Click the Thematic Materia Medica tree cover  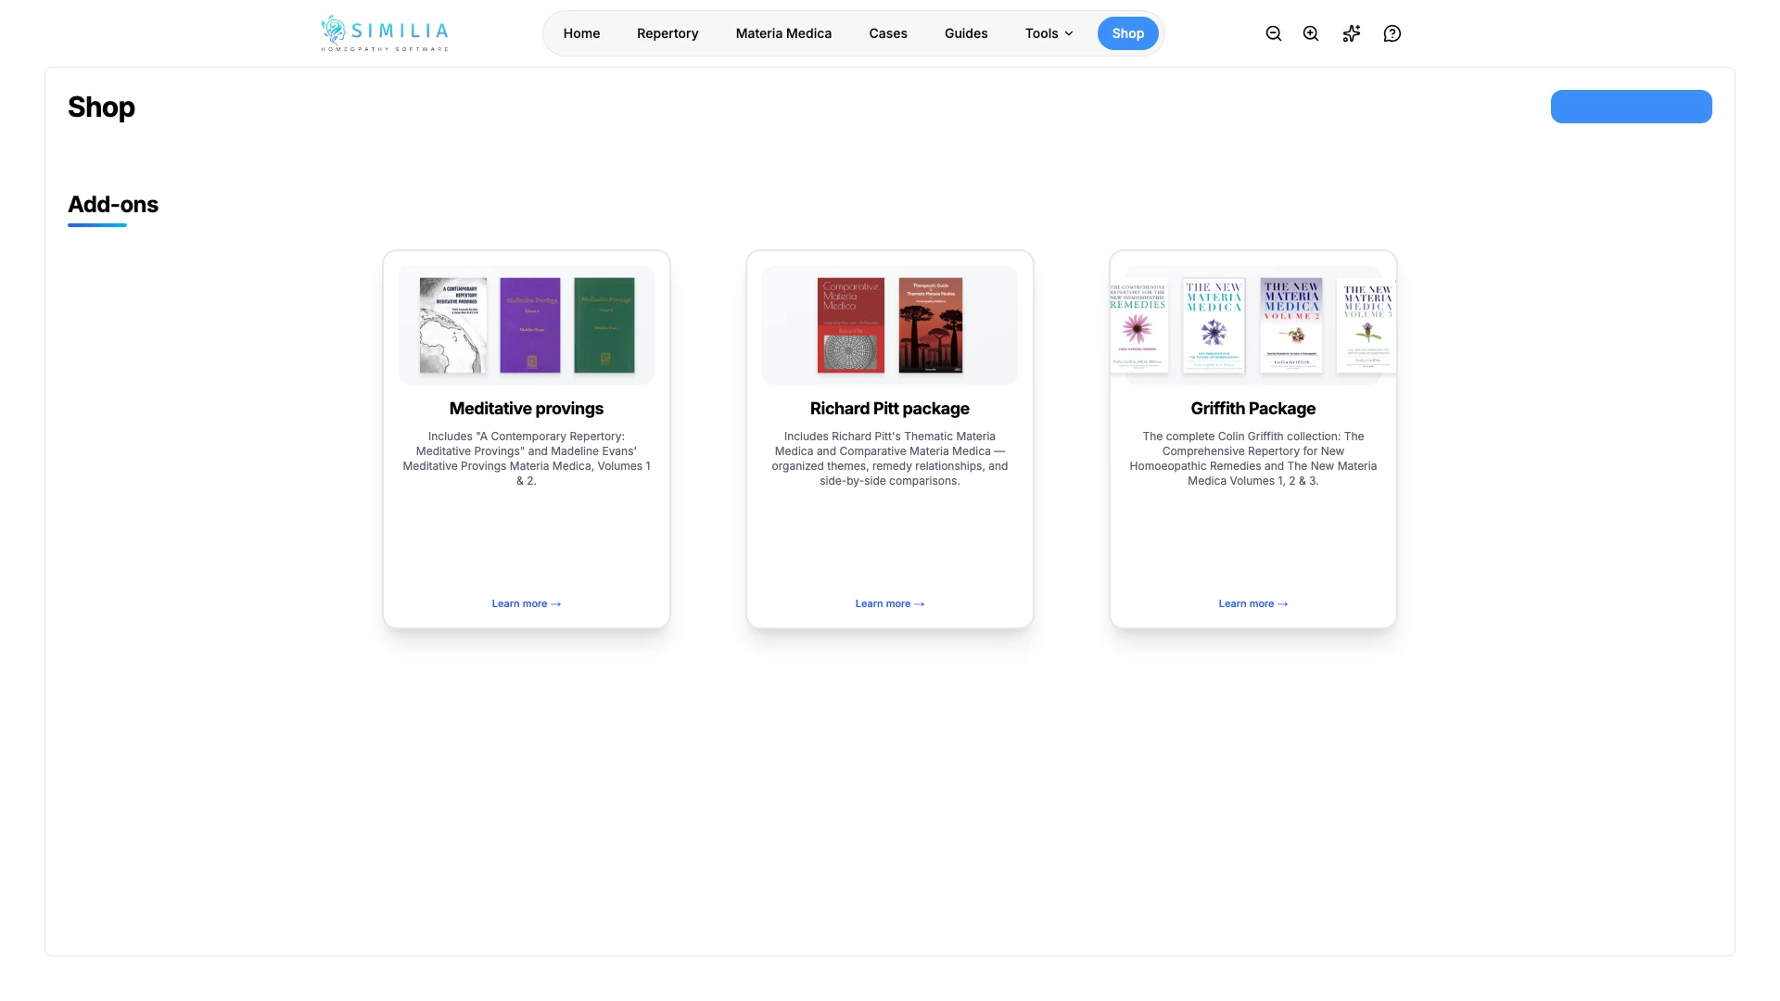point(931,325)
